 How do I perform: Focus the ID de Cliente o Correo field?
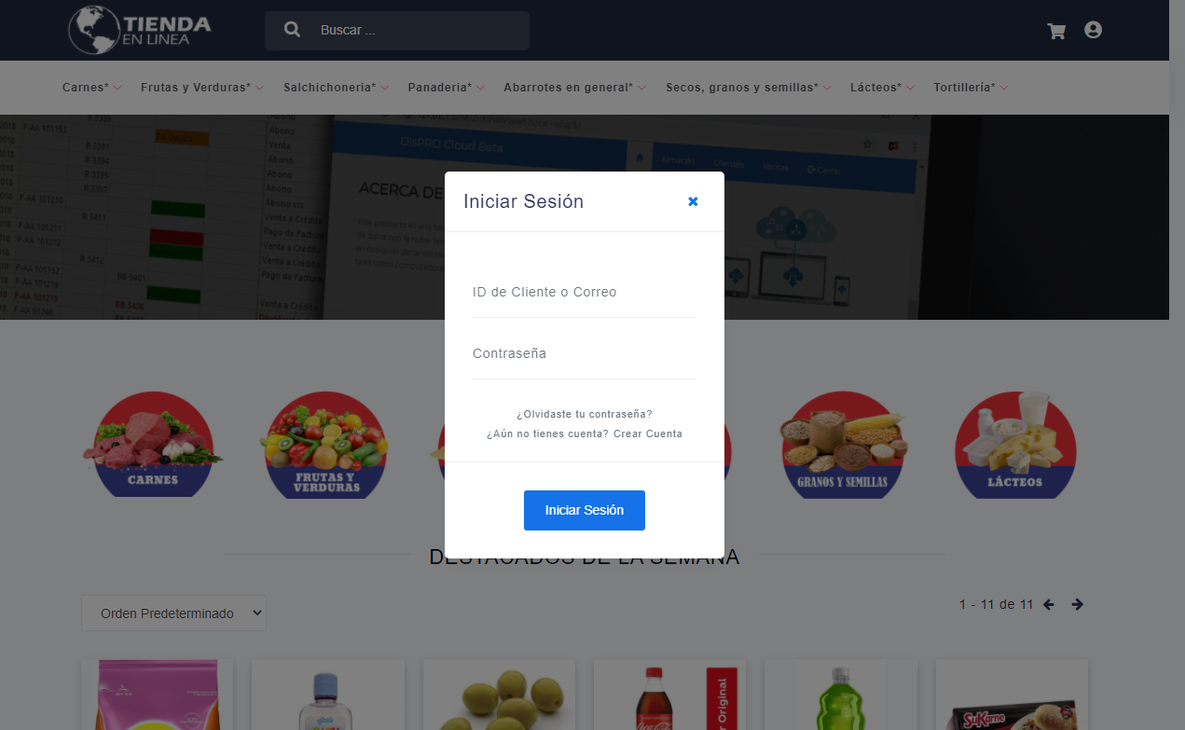click(x=585, y=293)
